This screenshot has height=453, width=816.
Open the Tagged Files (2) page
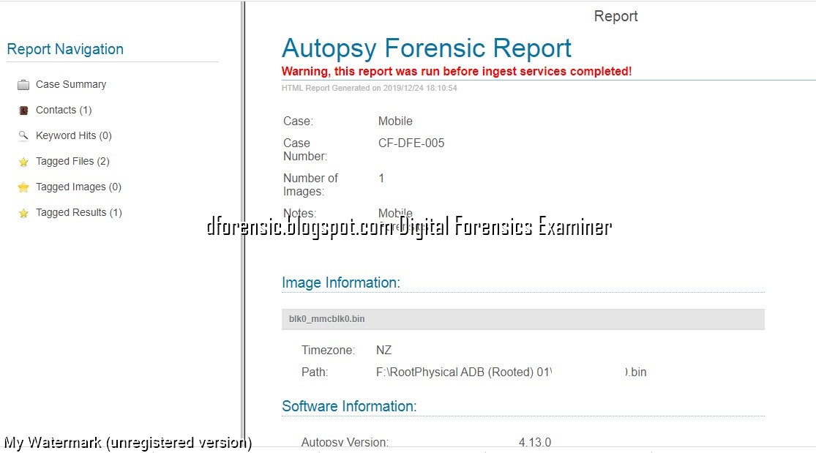tap(71, 161)
